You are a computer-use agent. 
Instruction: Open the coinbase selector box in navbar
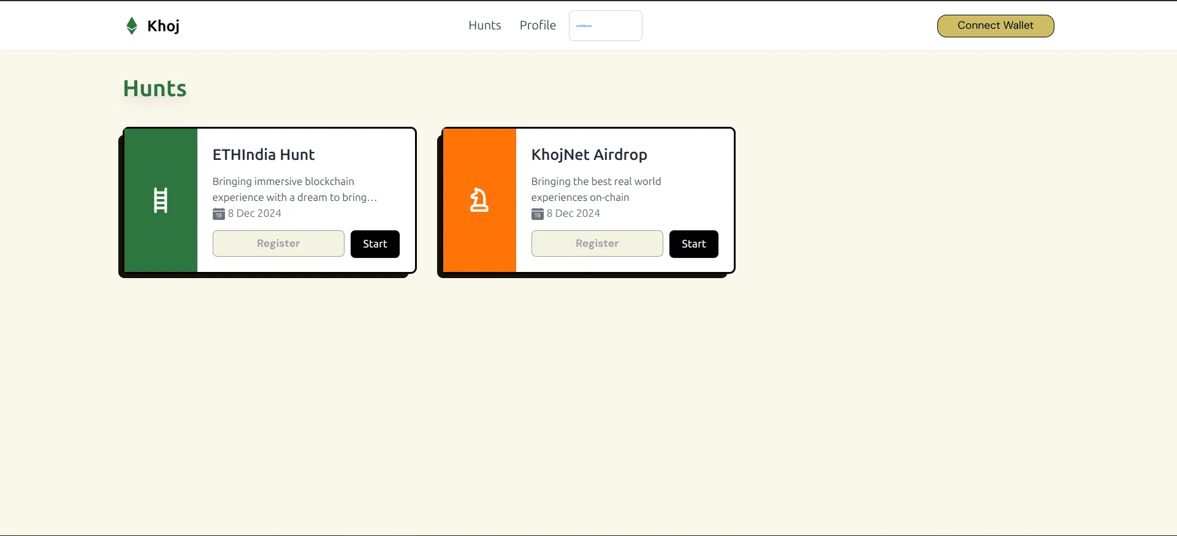pos(605,26)
